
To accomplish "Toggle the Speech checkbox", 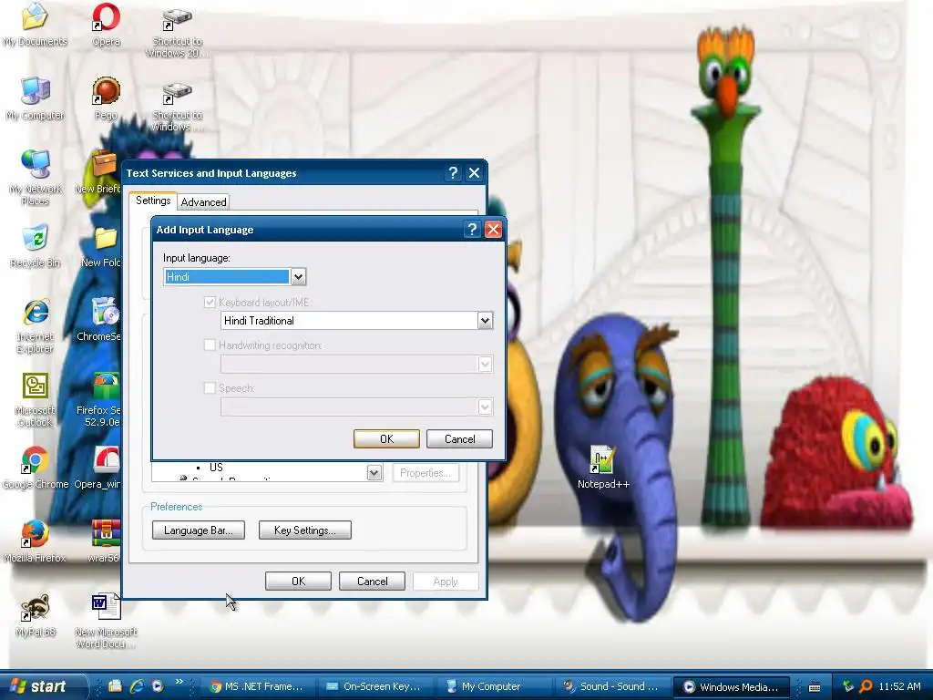I will coord(210,388).
